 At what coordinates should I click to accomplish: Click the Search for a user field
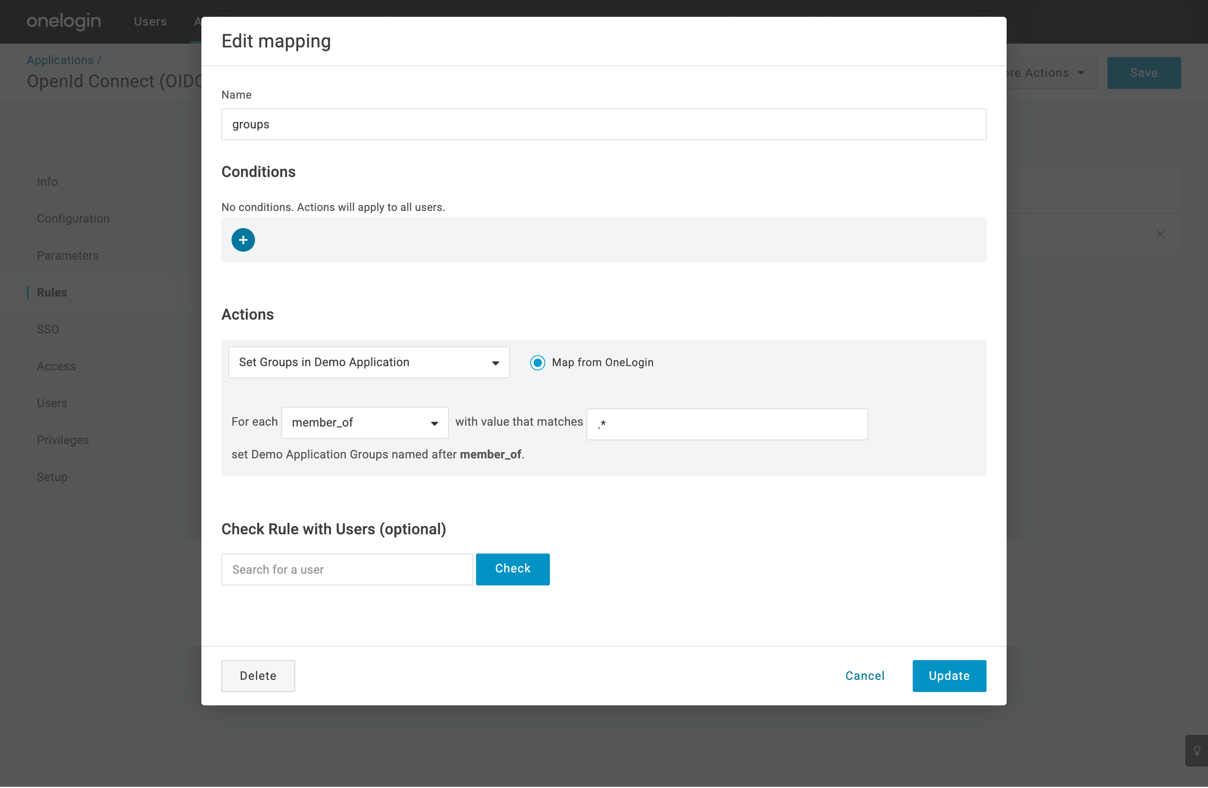point(347,569)
